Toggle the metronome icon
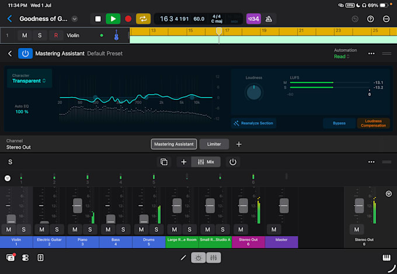The image size is (397, 274). click(269, 19)
